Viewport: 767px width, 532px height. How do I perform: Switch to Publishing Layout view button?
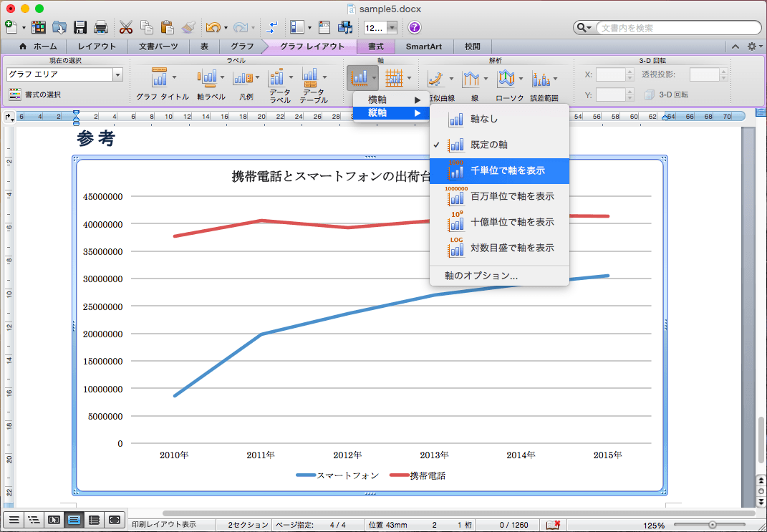[54, 519]
